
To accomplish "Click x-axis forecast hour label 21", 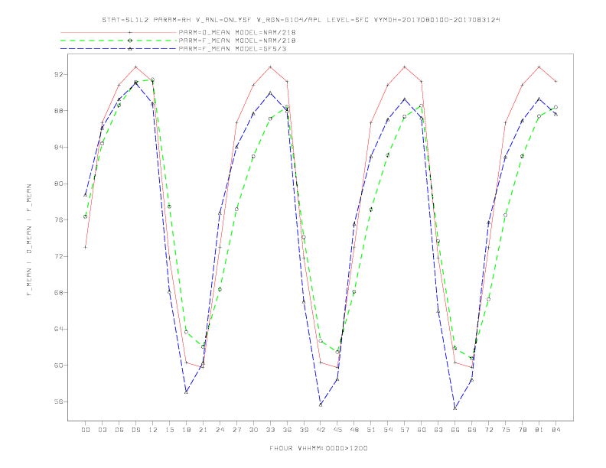I will 203,430.
